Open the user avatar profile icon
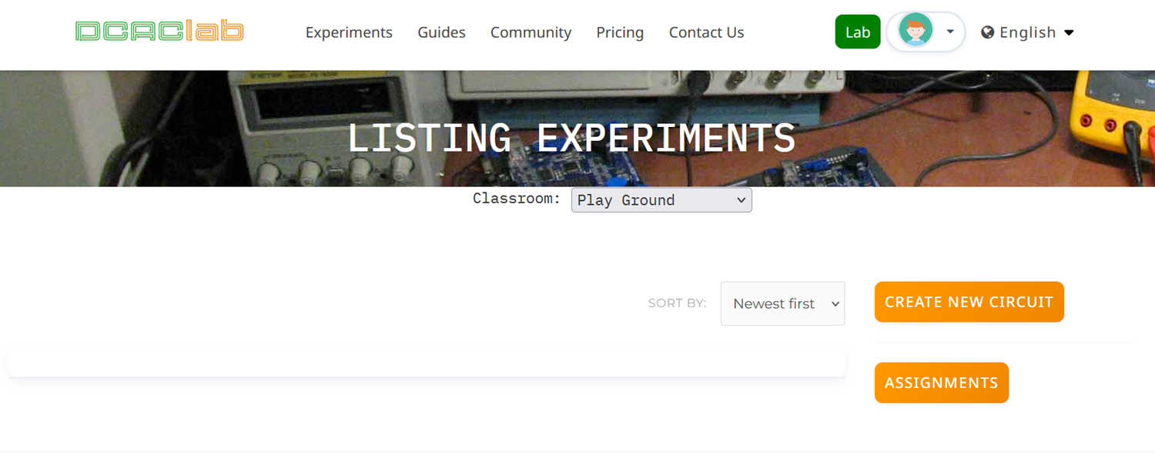 (916, 32)
